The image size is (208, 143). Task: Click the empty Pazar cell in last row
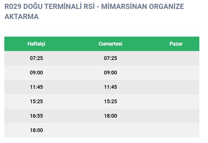[x=176, y=130]
